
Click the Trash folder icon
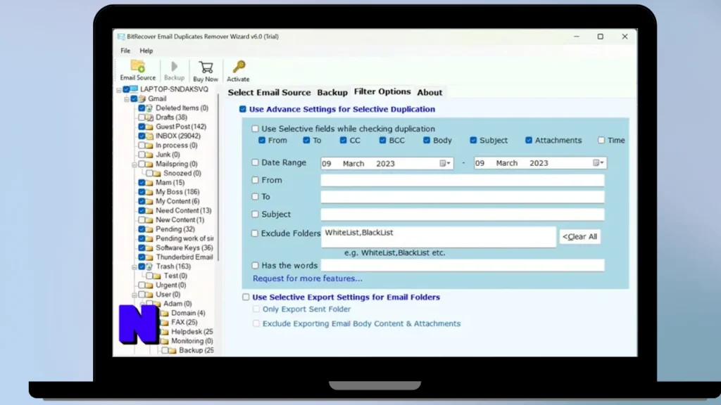tap(149, 266)
